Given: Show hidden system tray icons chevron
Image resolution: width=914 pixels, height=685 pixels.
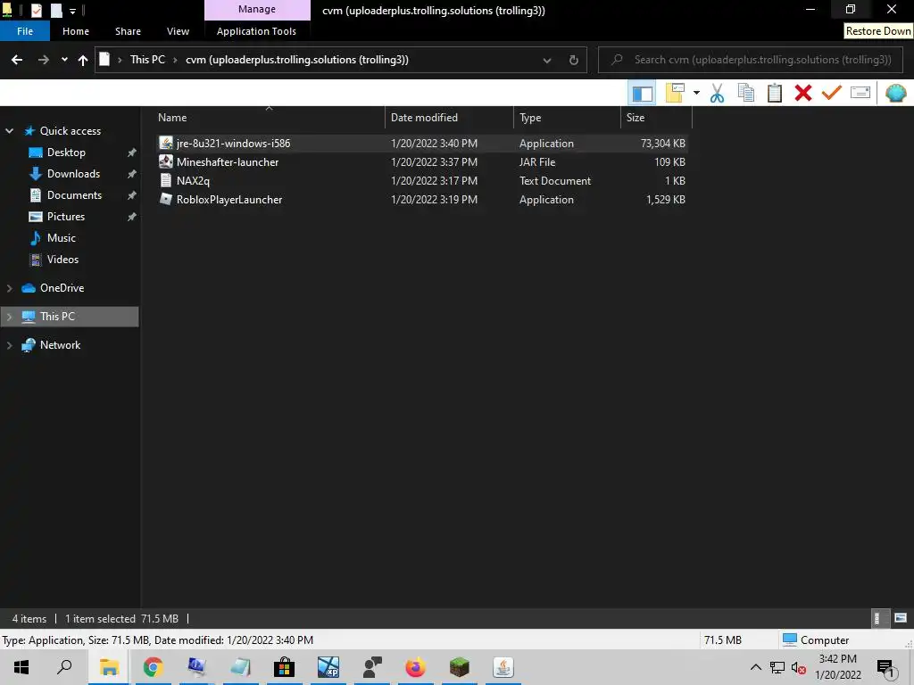Looking at the screenshot, I should point(755,667).
